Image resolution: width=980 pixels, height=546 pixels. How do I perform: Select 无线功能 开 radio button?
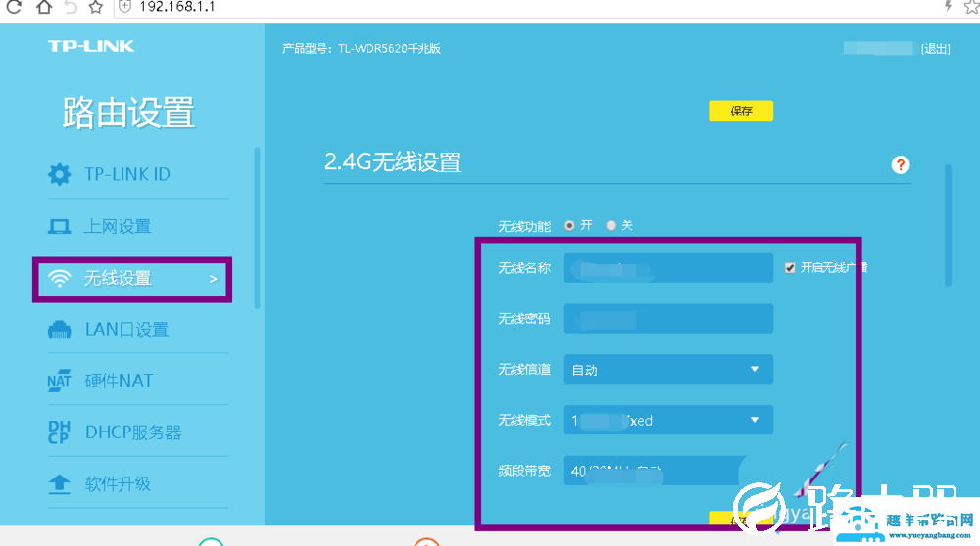(x=569, y=225)
